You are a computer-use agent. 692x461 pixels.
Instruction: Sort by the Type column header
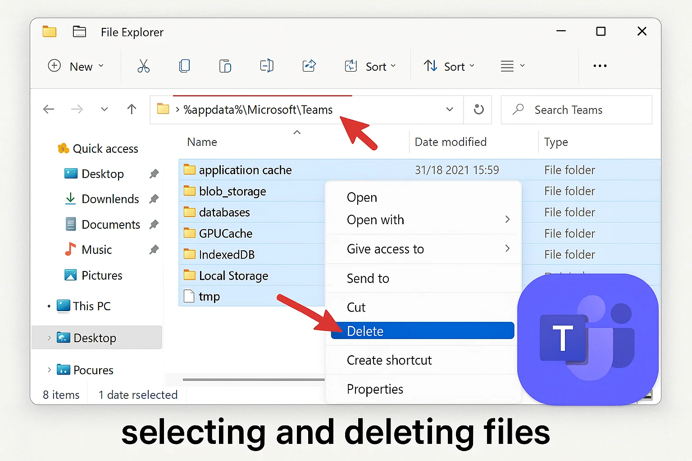pyautogui.click(x=556, y=142)
